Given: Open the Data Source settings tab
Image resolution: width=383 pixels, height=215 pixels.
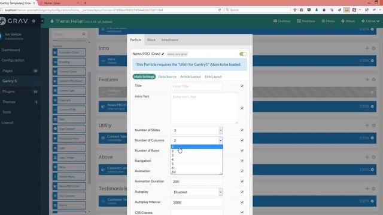Looking at the screenshot, I should 167,76.
